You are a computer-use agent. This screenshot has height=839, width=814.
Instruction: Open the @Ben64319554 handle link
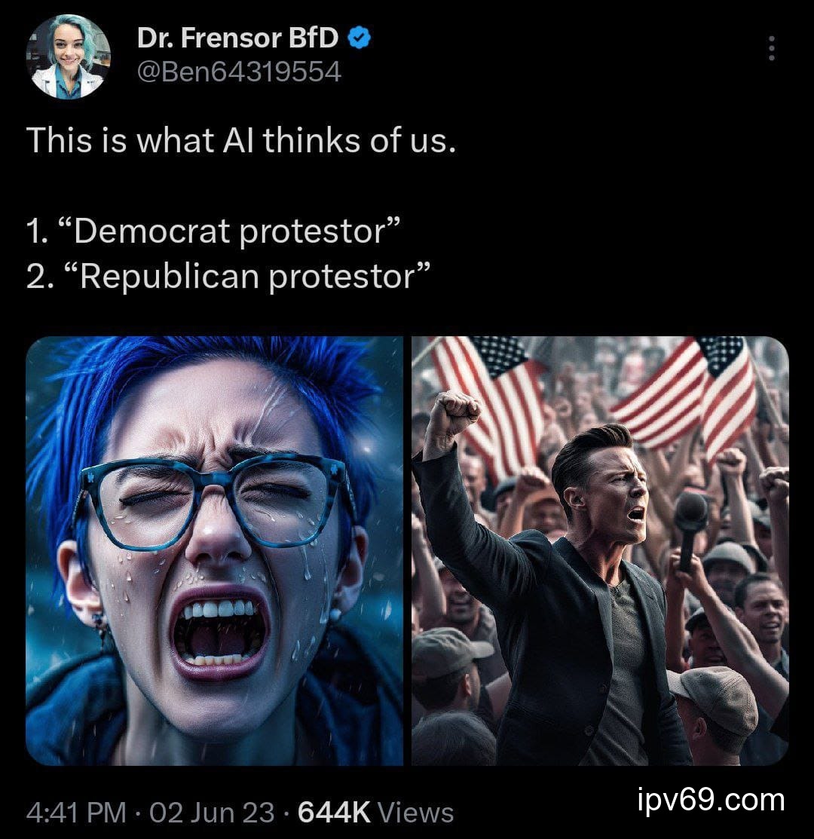click(x=239, y=72)
